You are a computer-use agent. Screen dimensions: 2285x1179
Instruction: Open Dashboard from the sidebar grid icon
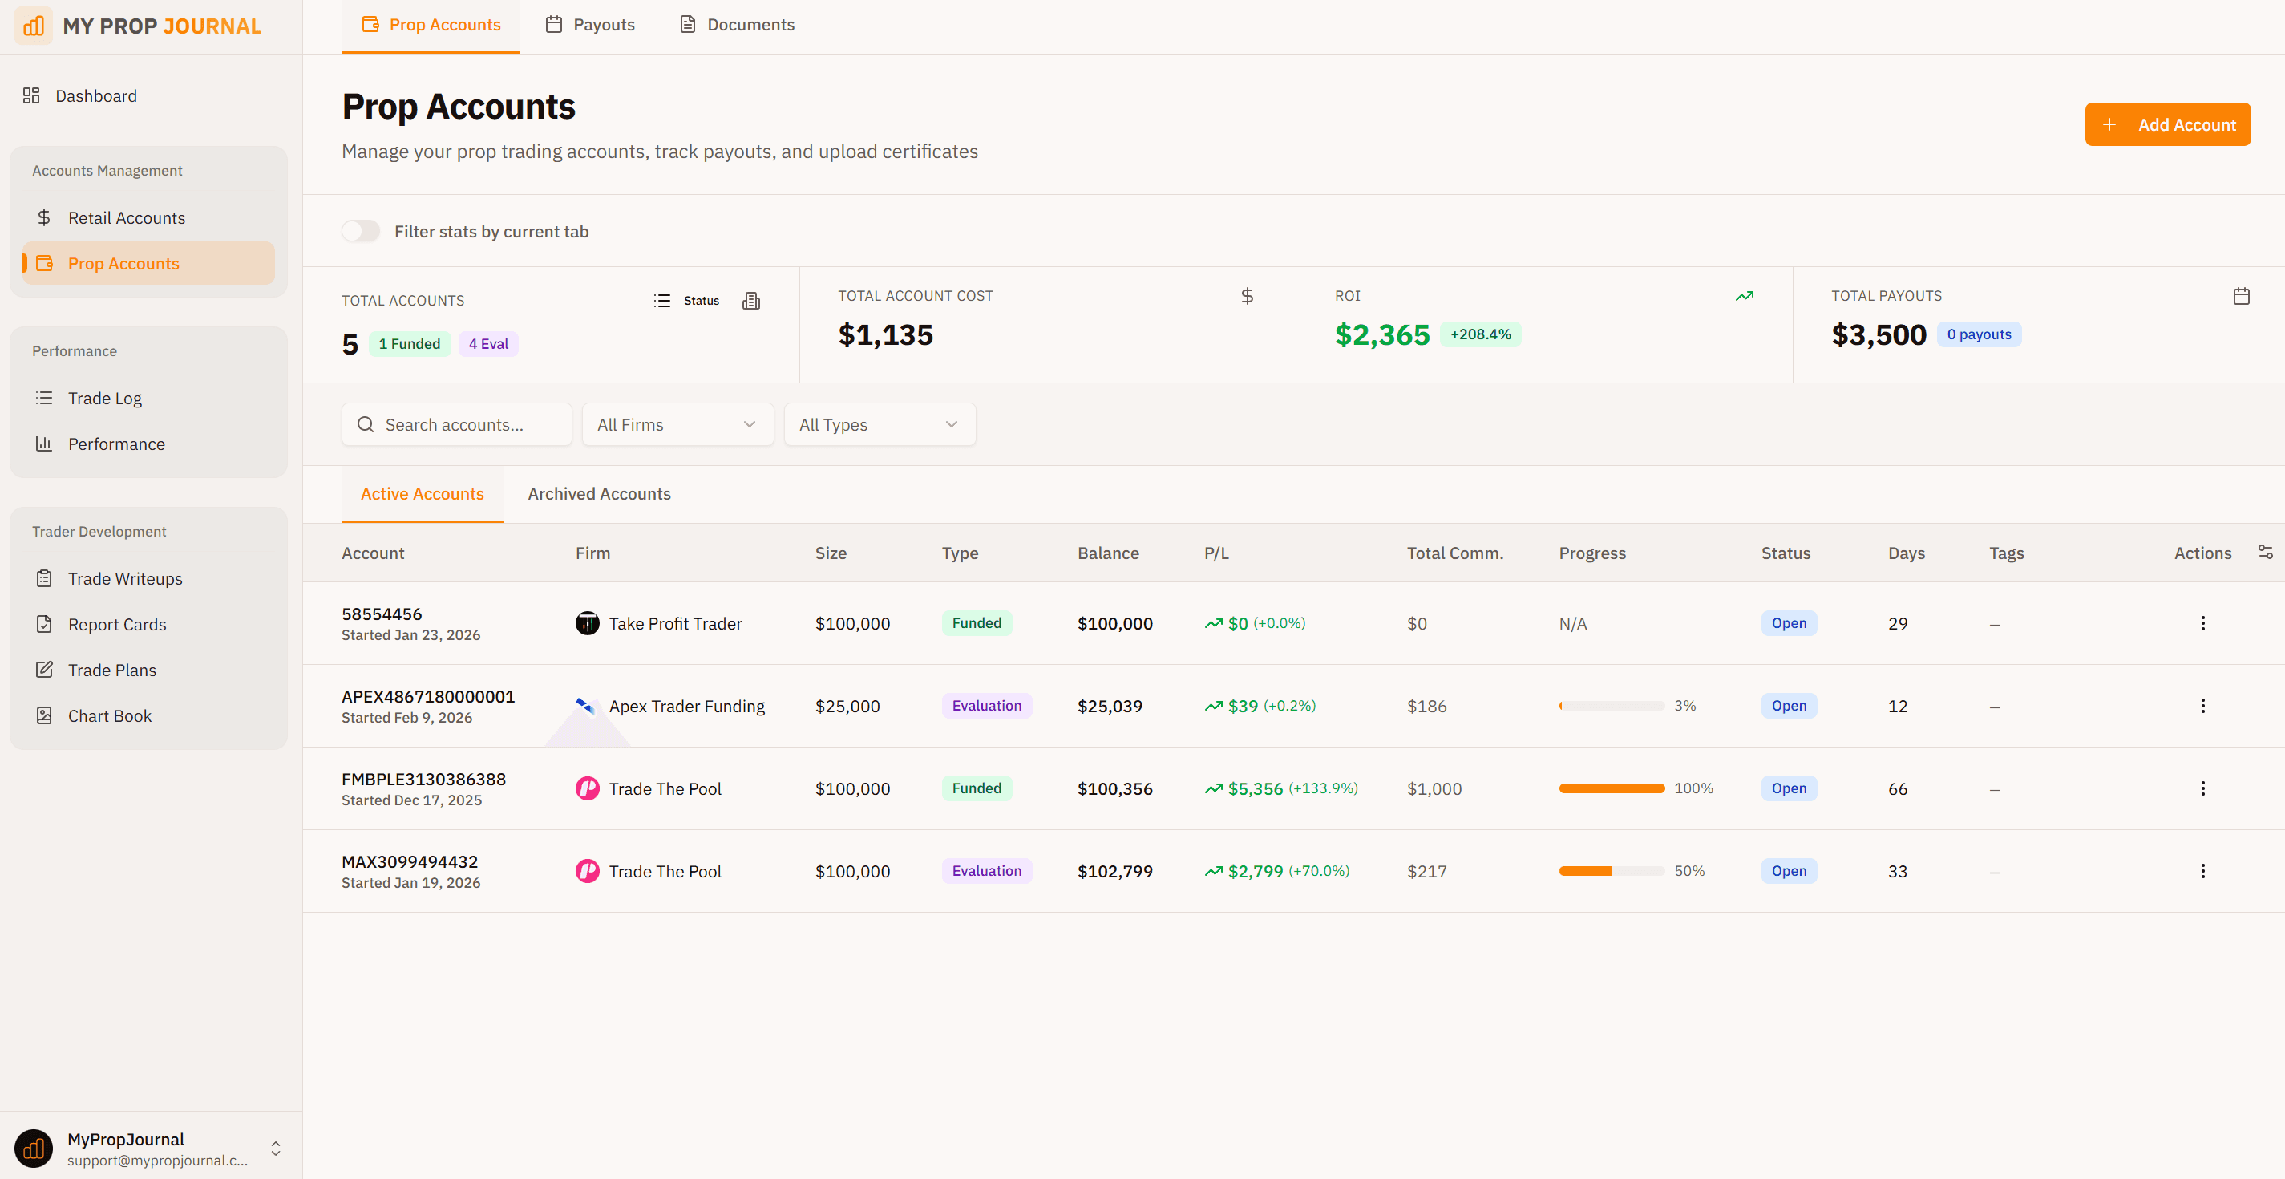32,95
